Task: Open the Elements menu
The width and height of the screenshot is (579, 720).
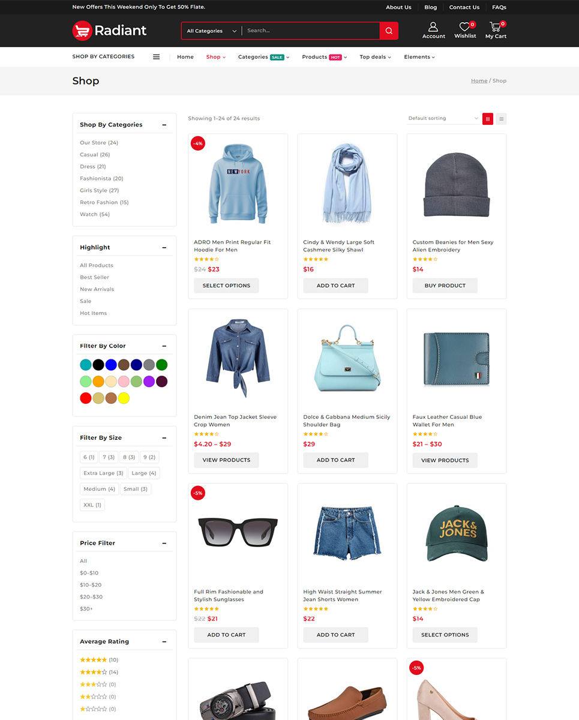Action: click(x=419, y=57)
